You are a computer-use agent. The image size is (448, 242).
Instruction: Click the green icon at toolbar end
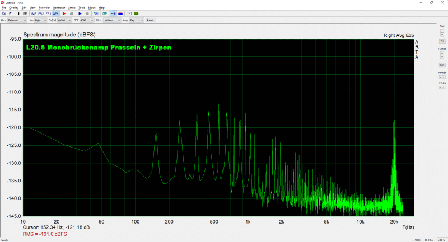click(137, 13)
